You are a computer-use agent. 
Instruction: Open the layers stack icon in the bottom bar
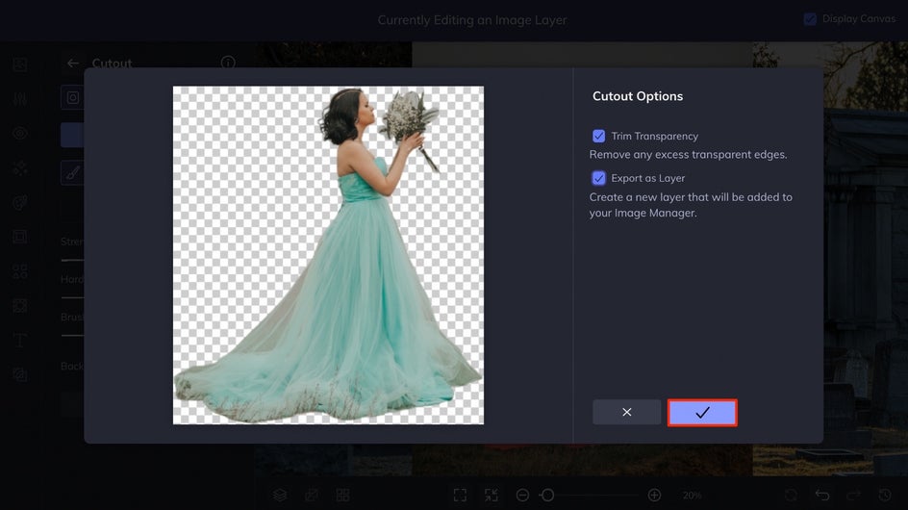click(x=280, y=495)
